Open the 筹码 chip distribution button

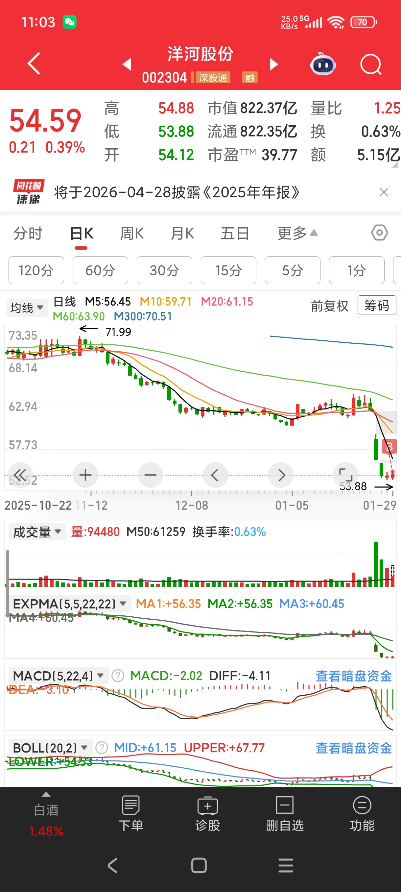pyautogui.click(x=377, y=305)
